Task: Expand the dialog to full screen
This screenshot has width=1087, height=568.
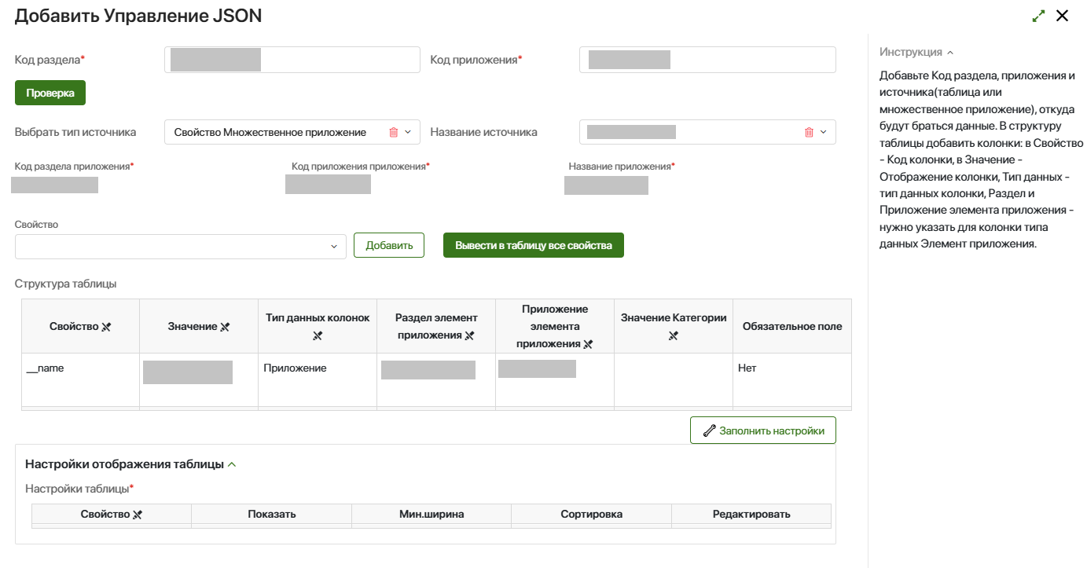Action: 1039,16
